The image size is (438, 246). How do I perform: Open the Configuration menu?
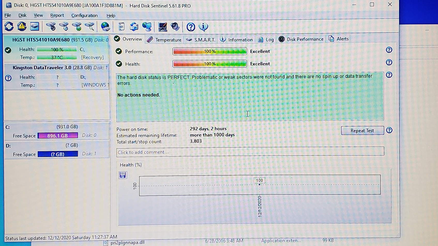pyautogui.click(x=84, y=15)
